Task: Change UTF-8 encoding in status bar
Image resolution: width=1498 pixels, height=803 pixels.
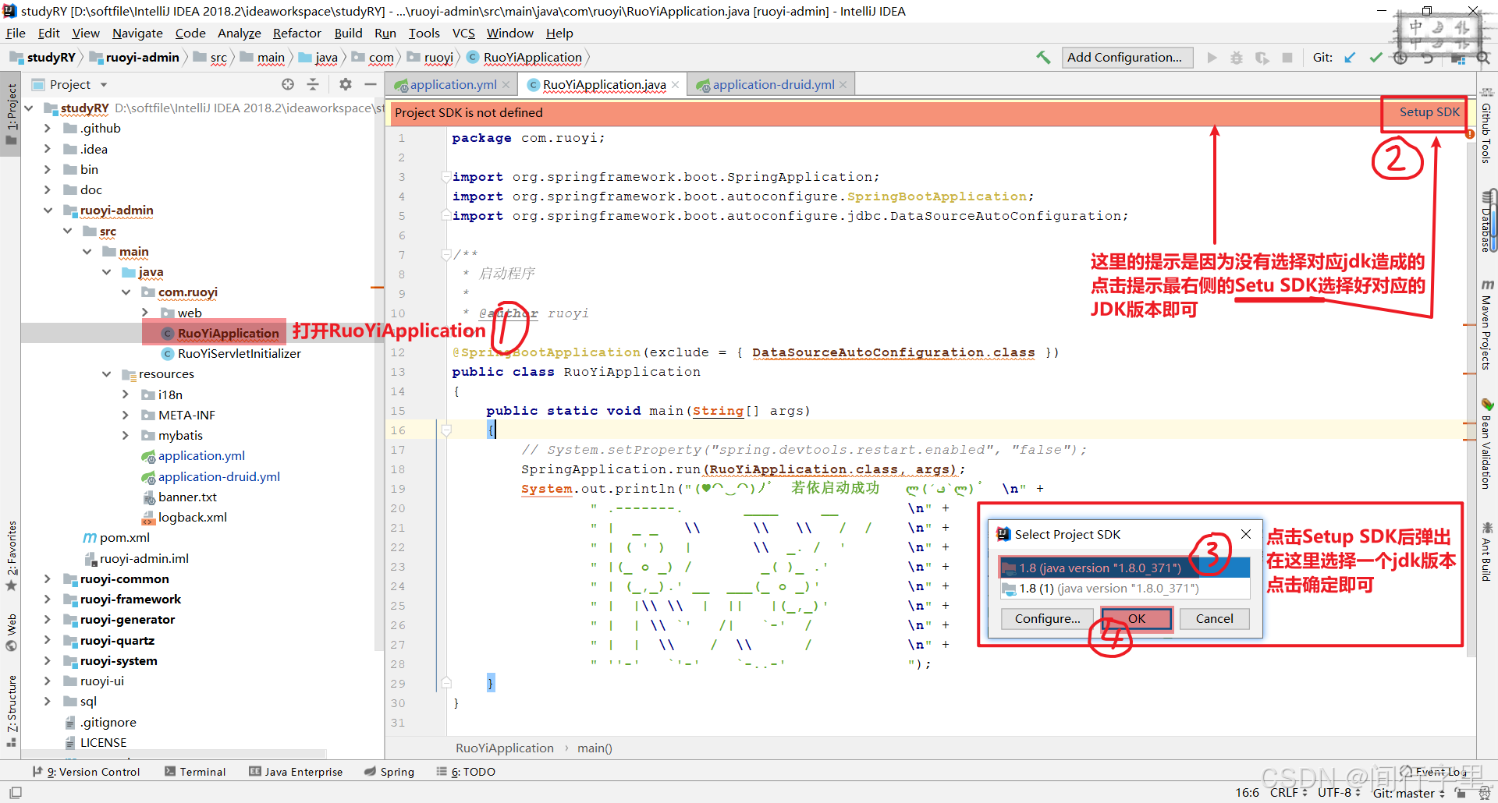Action: click(x=1339, y=792)
